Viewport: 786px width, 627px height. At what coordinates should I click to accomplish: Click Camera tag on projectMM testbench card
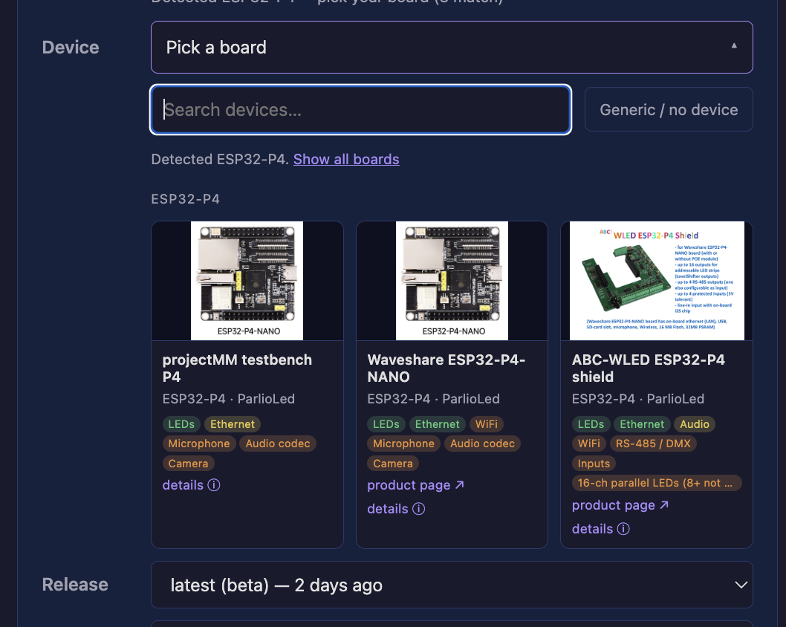(189, 464)
